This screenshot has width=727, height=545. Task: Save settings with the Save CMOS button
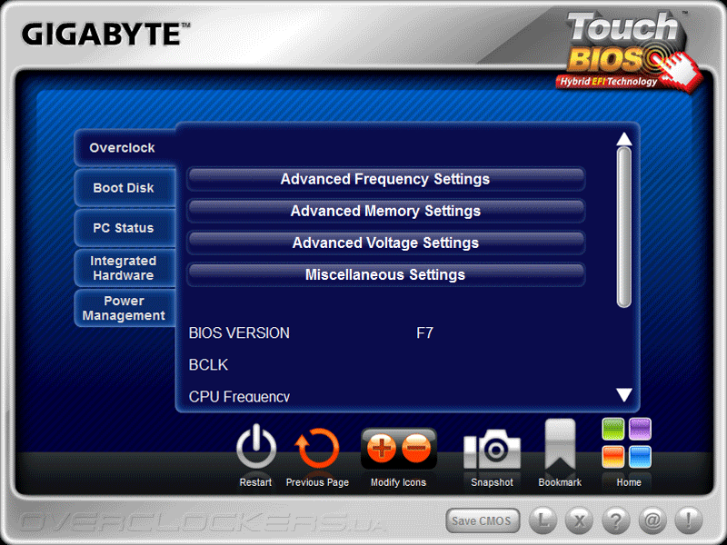coord(483,520)
